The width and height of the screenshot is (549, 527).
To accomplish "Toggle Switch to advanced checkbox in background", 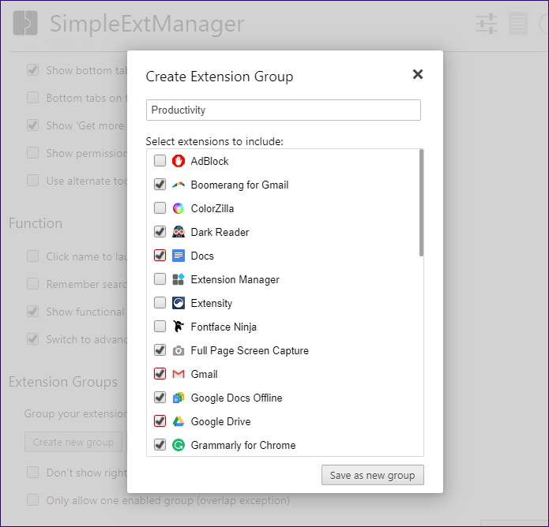I will (33, 339).
